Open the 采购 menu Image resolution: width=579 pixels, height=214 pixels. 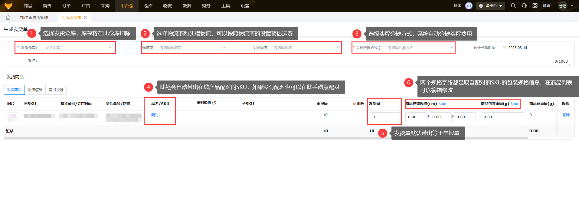[105, 6]
